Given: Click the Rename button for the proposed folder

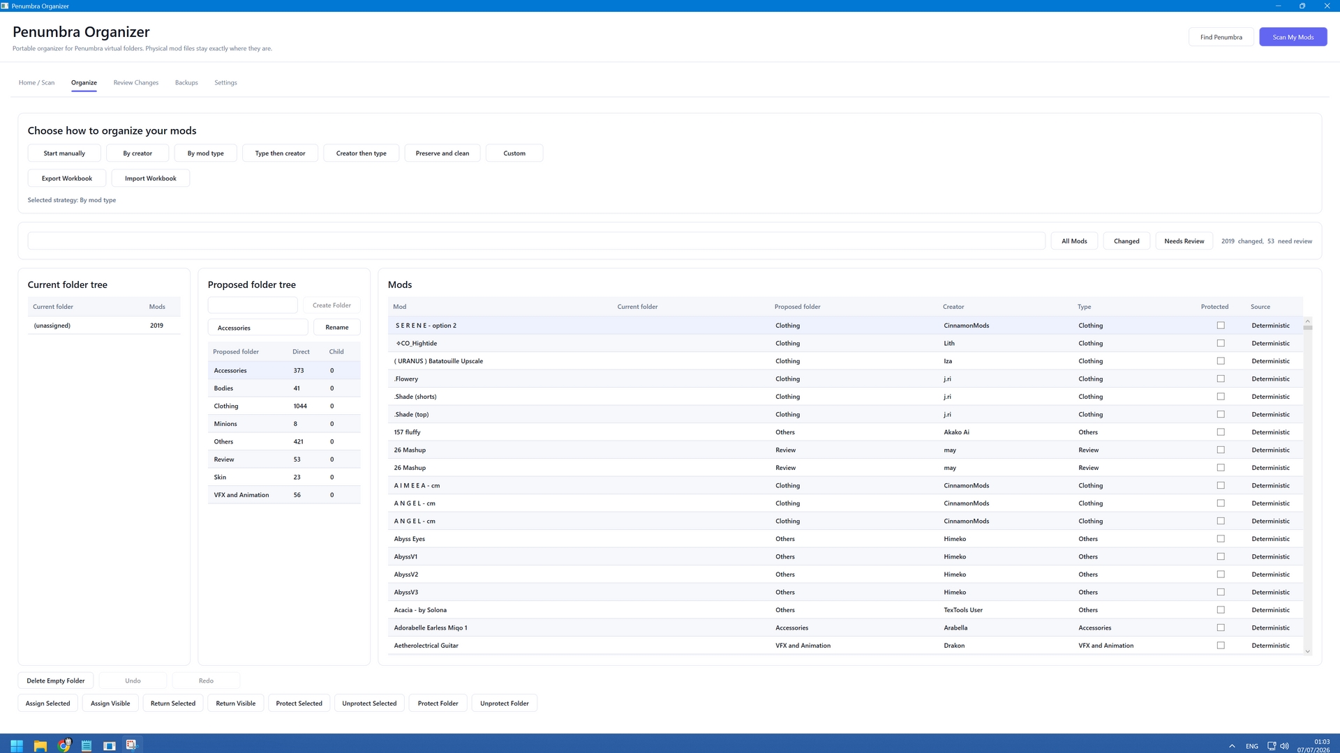Looking at the screenshot, I should point(337,328).
